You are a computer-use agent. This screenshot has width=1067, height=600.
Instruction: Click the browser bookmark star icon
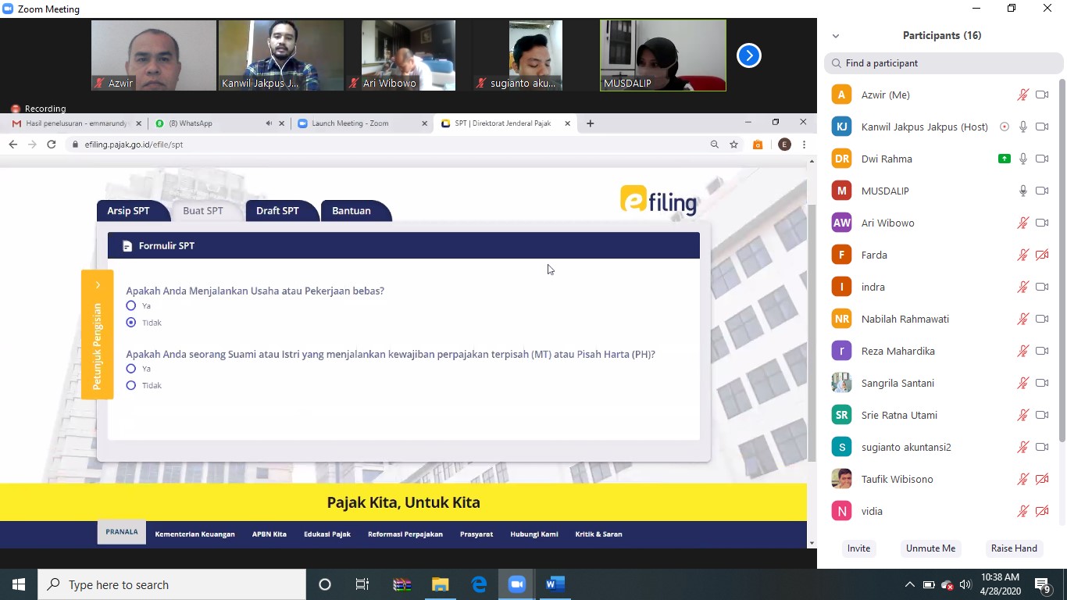pos(734,145)
